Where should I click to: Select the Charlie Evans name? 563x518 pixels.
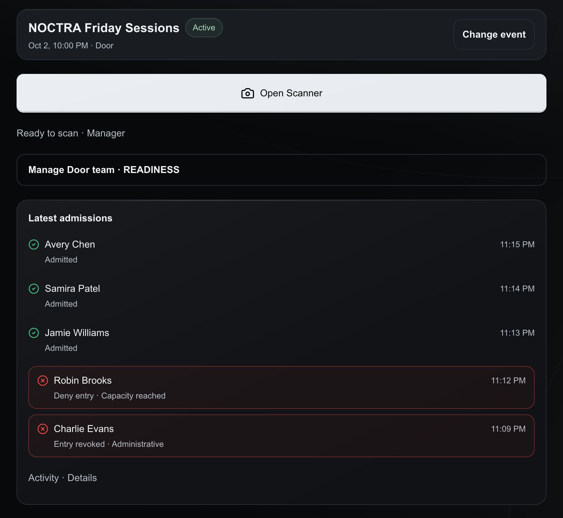pos(84,429)
